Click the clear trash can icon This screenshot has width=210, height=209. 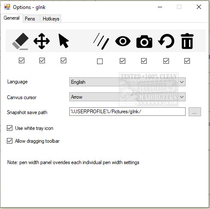click(187, 41)
